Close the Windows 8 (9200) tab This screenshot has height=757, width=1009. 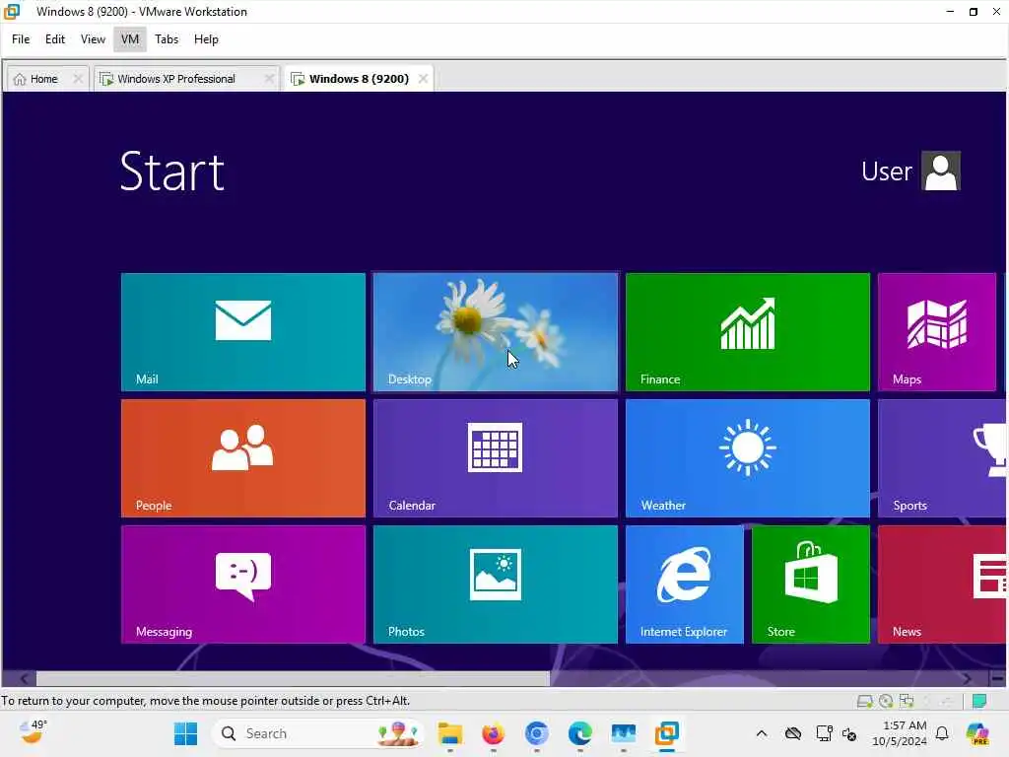[423, 79]
